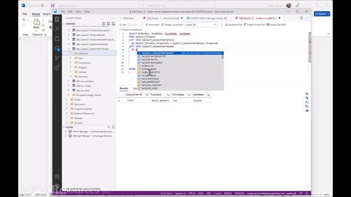The height and width of the screenshot is (197, 351).
Task: Open Edit menu in Azure Data Studio
Action: pos(70,11)
